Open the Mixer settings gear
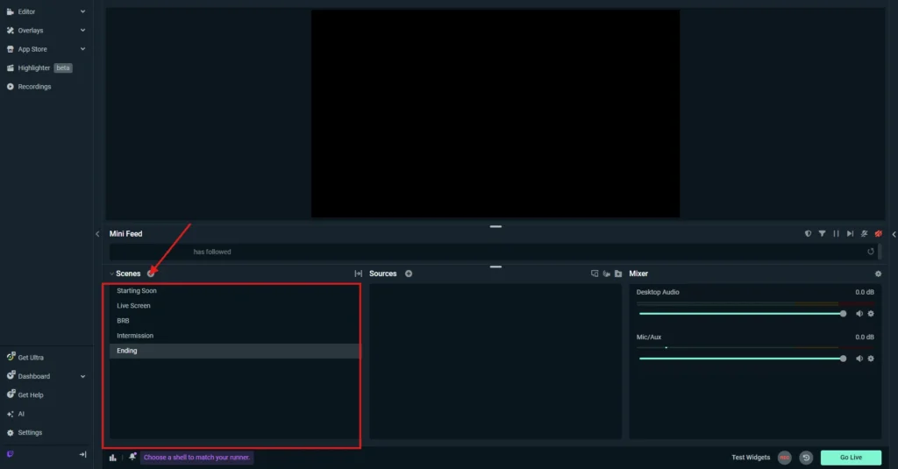 pyautogui.click(x=878, y=274)
